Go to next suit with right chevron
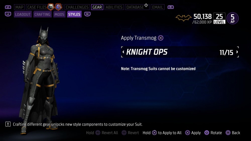This screenshot has height=141, width=251. coord(237,52)
